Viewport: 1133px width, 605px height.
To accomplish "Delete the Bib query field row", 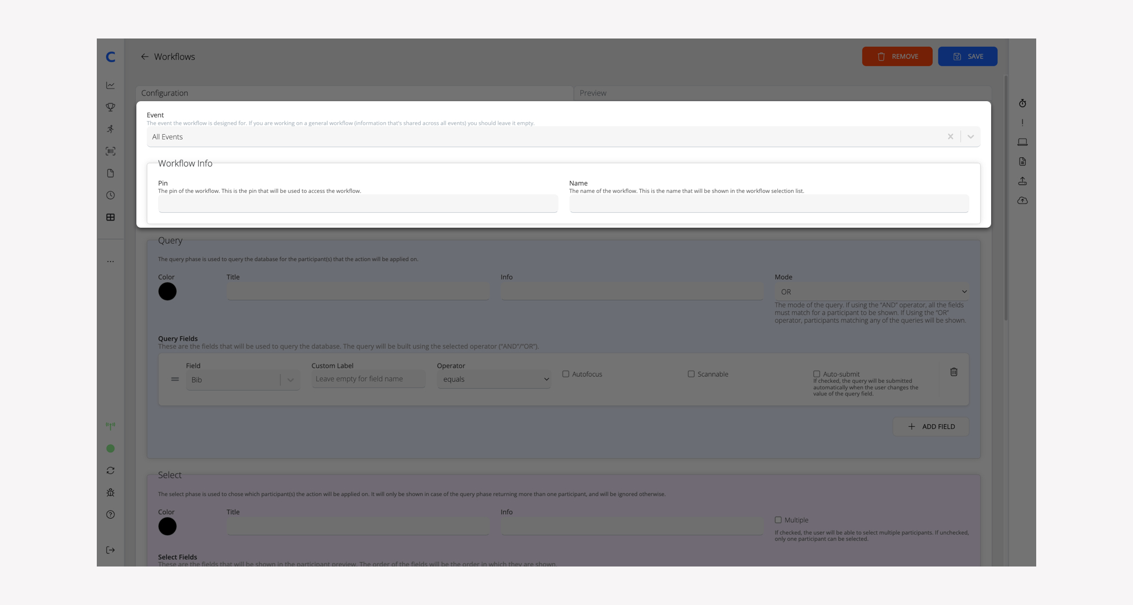I will [954, 372].
